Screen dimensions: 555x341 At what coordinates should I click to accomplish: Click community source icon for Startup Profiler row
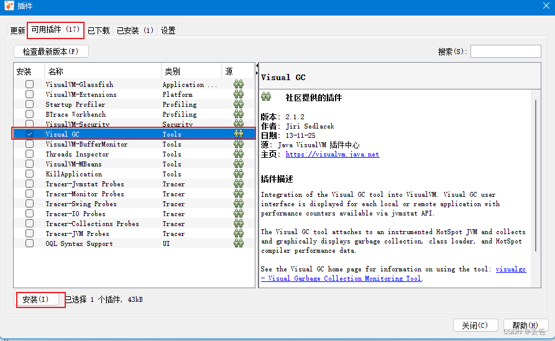point(239,104)
